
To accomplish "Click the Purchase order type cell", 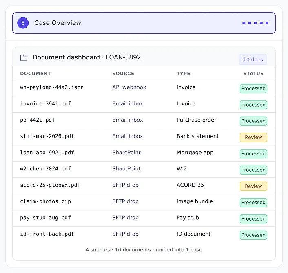I will pyautogui.click(x=196, y=120).
